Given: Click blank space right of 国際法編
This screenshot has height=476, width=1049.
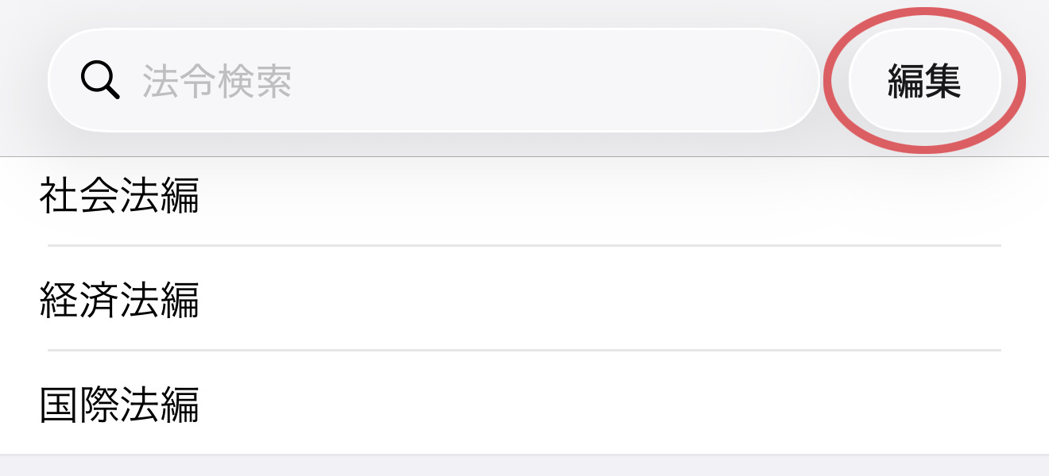Looking at the screenshot, I should point(636,404).
